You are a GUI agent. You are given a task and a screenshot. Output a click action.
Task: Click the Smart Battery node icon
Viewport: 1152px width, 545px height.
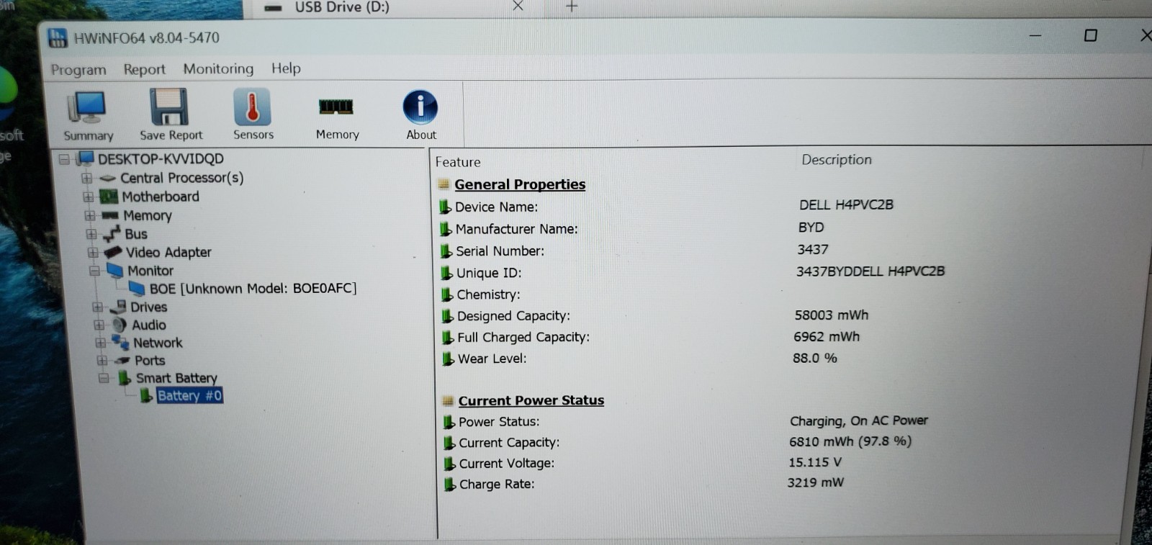tap(125, 378)
